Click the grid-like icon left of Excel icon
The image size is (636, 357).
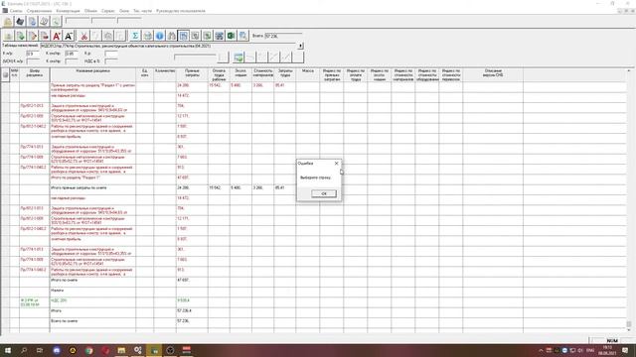pos(220,36)
